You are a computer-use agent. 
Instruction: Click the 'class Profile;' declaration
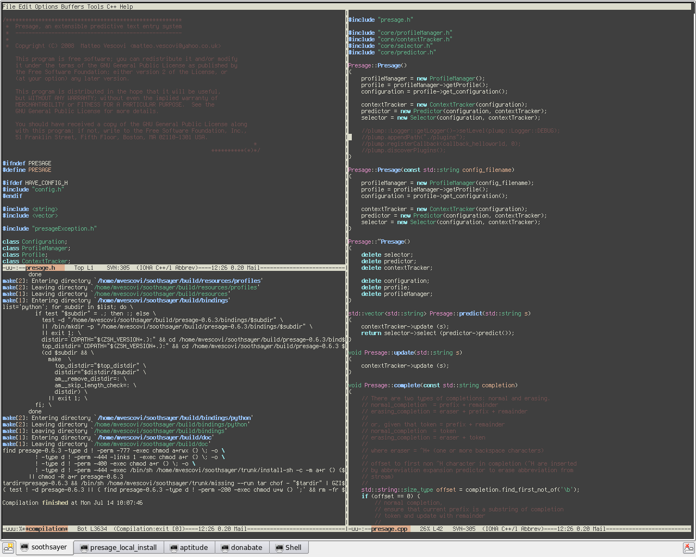click(25, 255)
